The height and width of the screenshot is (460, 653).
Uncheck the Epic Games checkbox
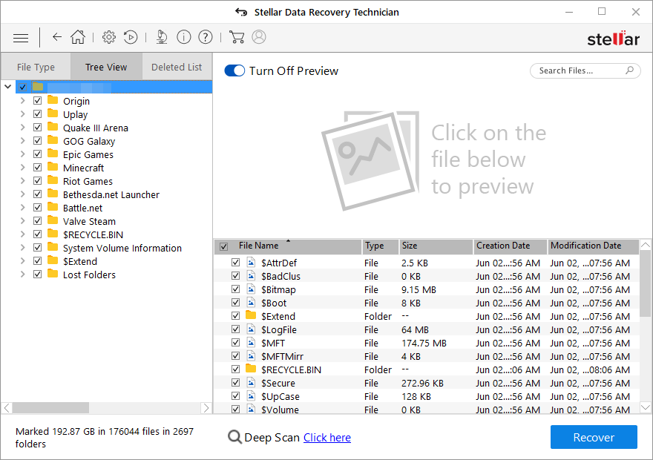(38, 154)
